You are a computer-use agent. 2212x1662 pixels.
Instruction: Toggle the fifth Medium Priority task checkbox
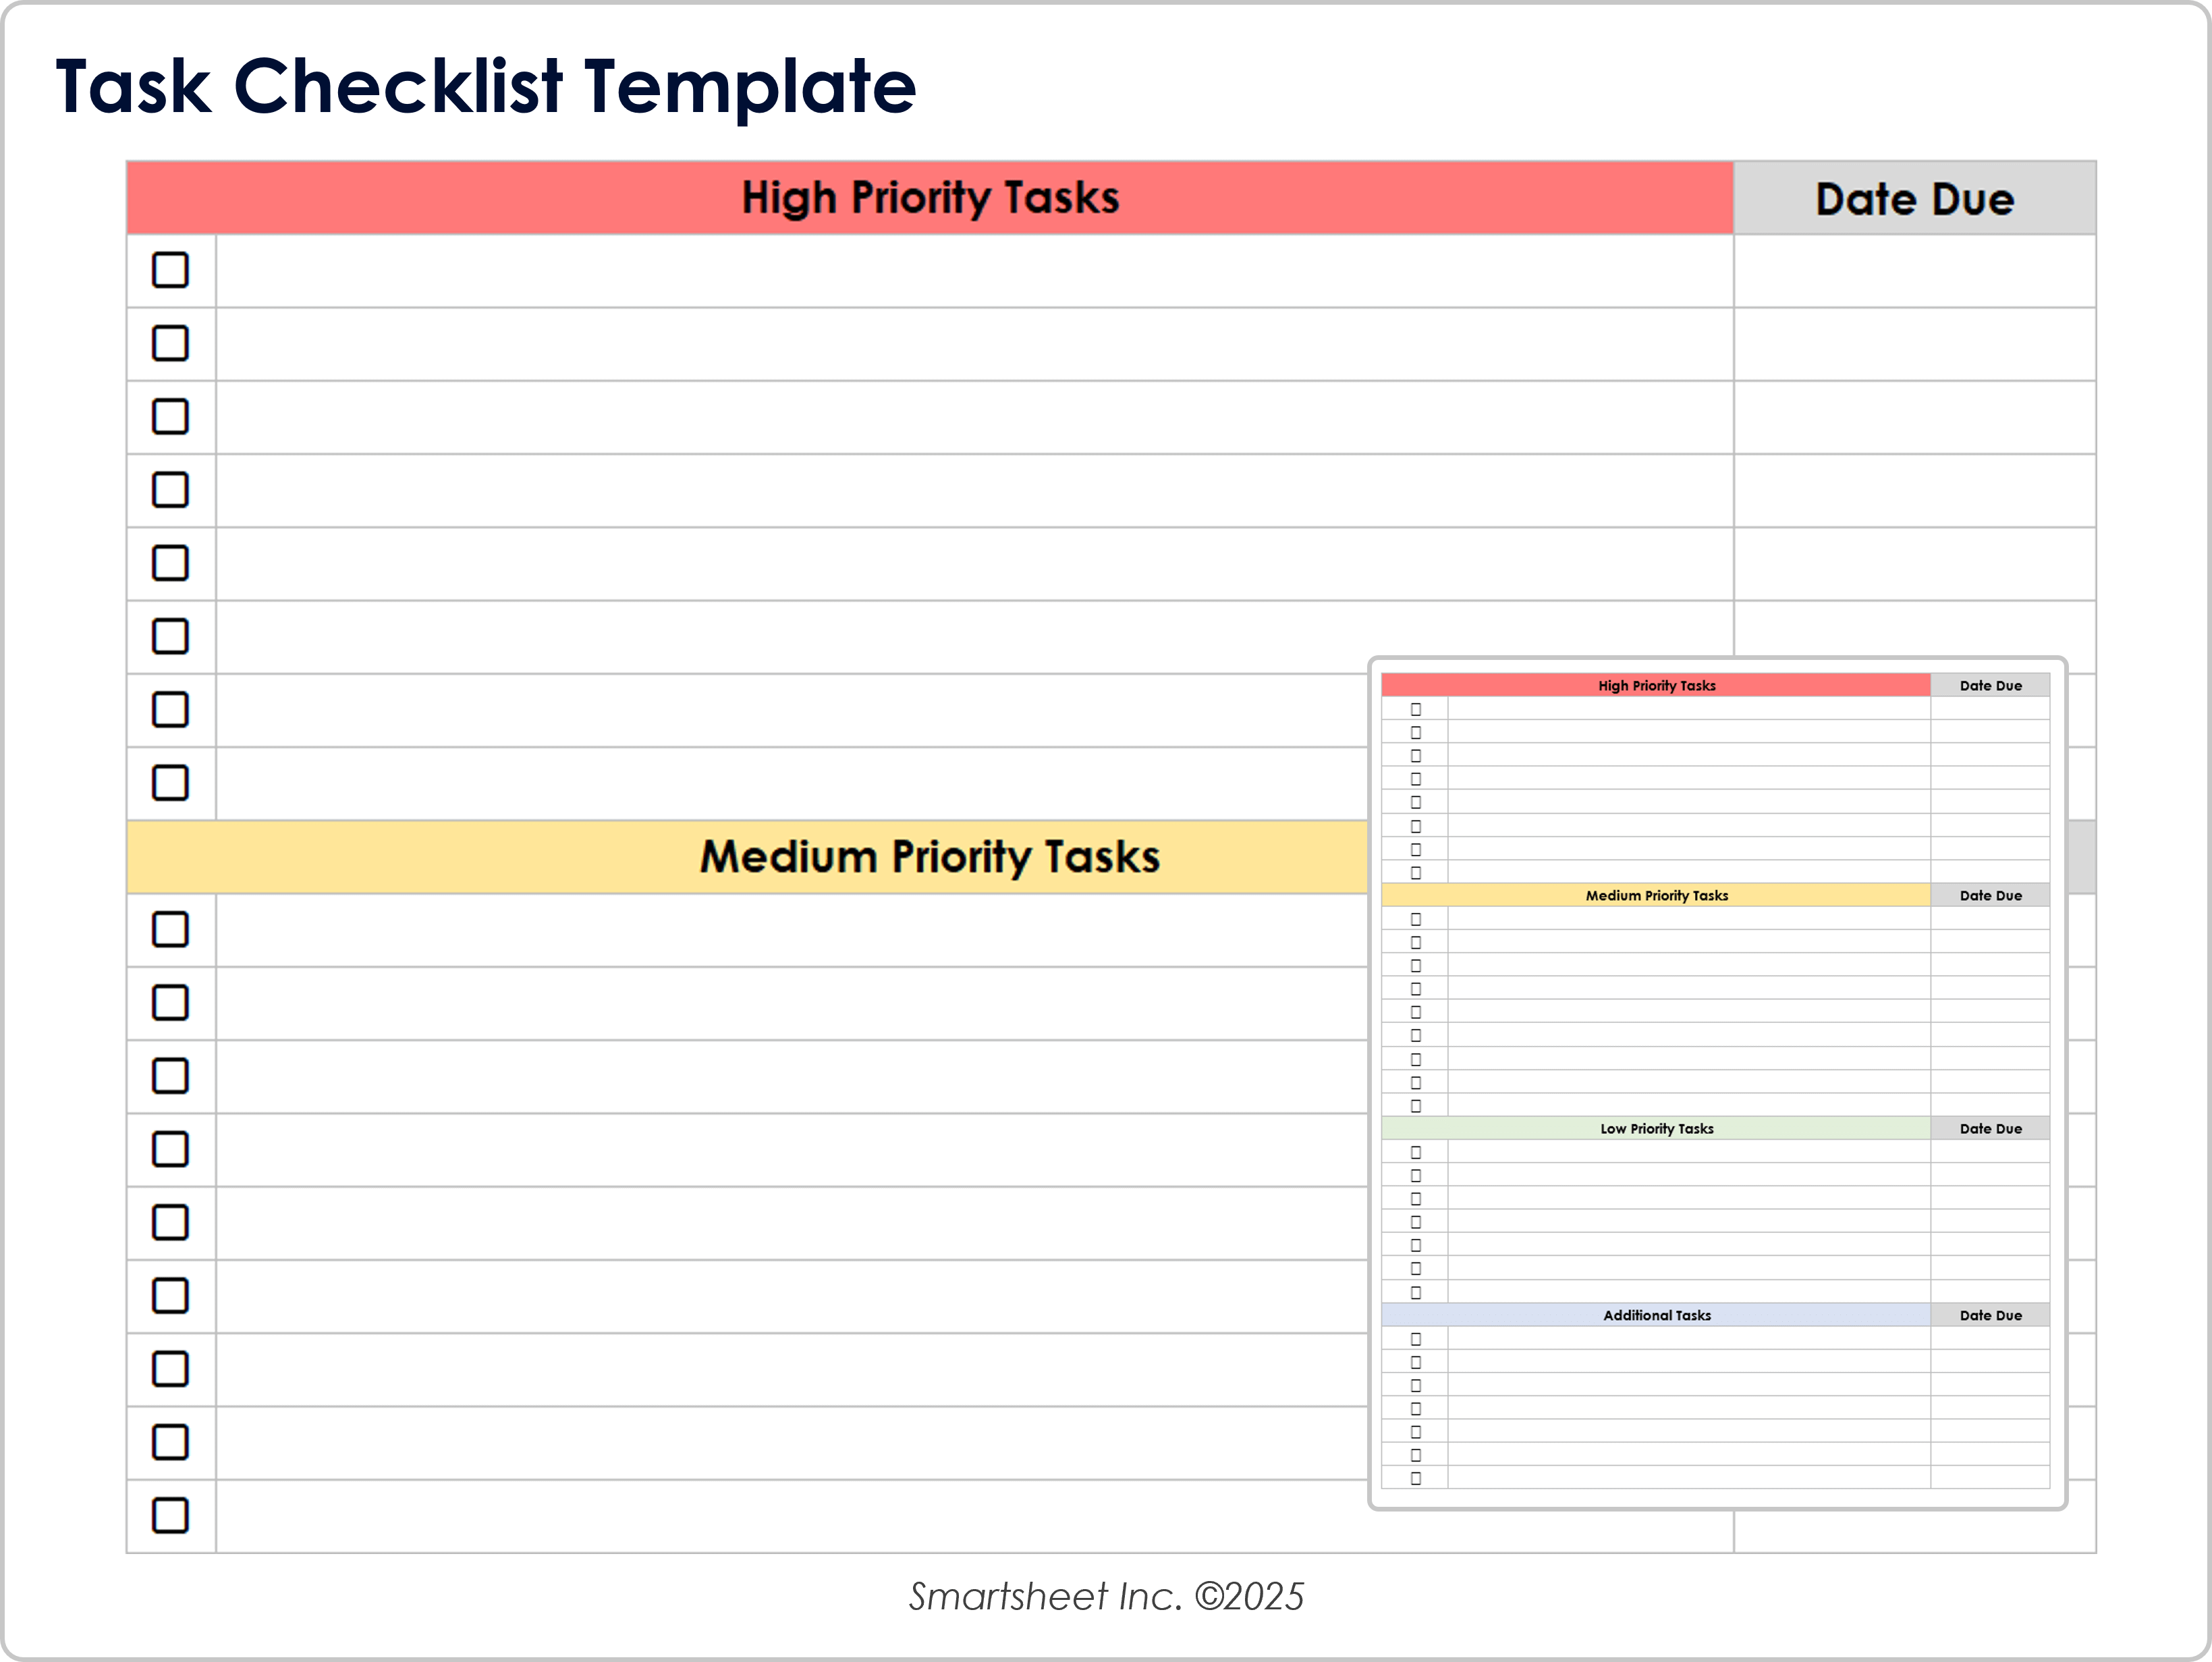click(x=170, y=1222)
